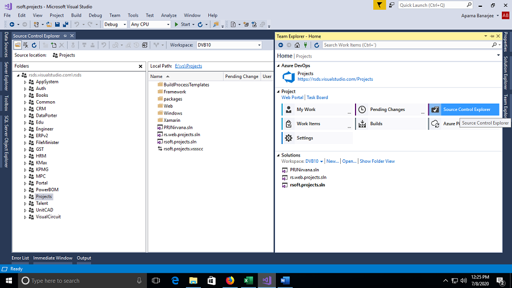The width and height of the screenshot is (512, 288).
Task: Select the VisualCircuit team project
Action: tap(48, 217)
